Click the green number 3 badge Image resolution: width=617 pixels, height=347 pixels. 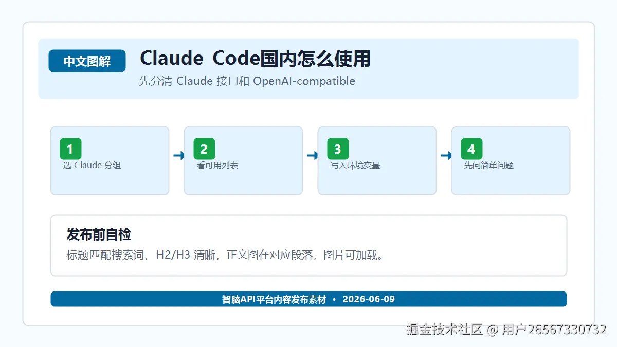tap(338, 149)
